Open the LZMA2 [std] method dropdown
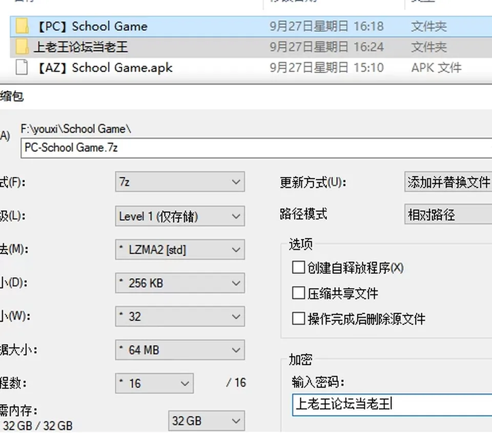 180,250
